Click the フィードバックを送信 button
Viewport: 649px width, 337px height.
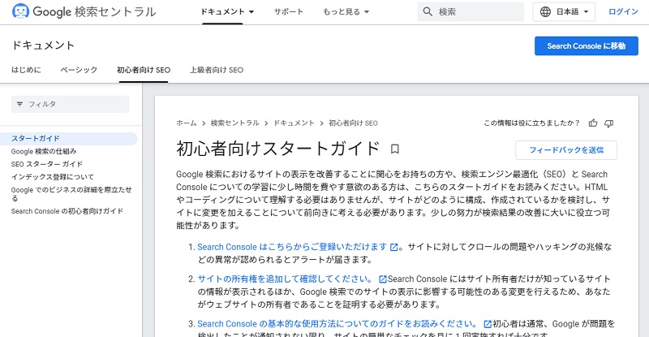pos(565,150)
